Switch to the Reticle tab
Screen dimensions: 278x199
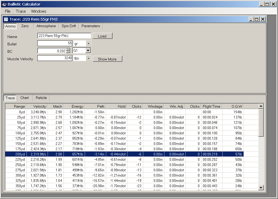[x=41, y=98]
